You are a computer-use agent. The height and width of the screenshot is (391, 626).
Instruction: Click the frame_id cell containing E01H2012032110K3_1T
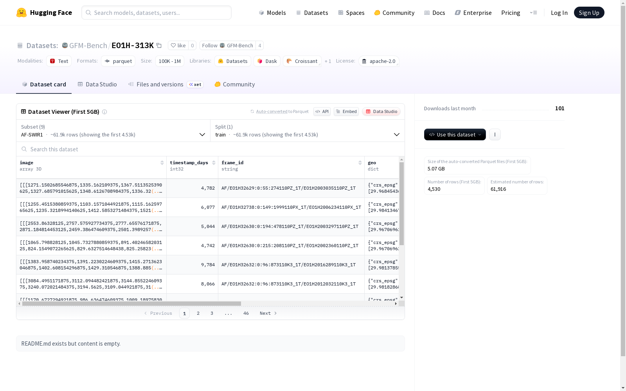coord(291,284)
